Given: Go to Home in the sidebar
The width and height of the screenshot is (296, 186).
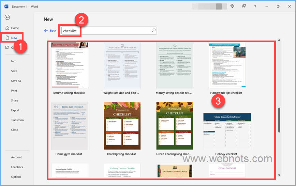Looking at the screenshot, I should click(x=15, y=28).
